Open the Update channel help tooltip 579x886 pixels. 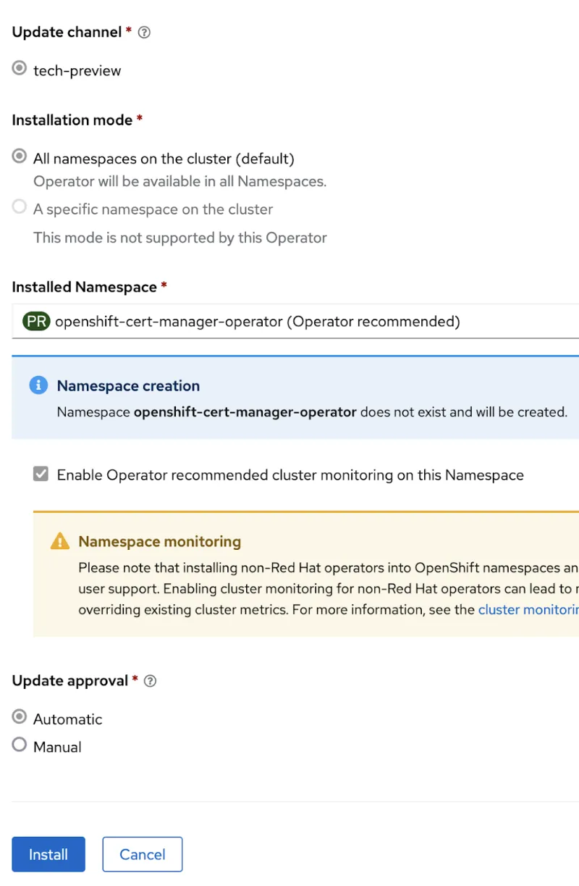pos(143,32)
